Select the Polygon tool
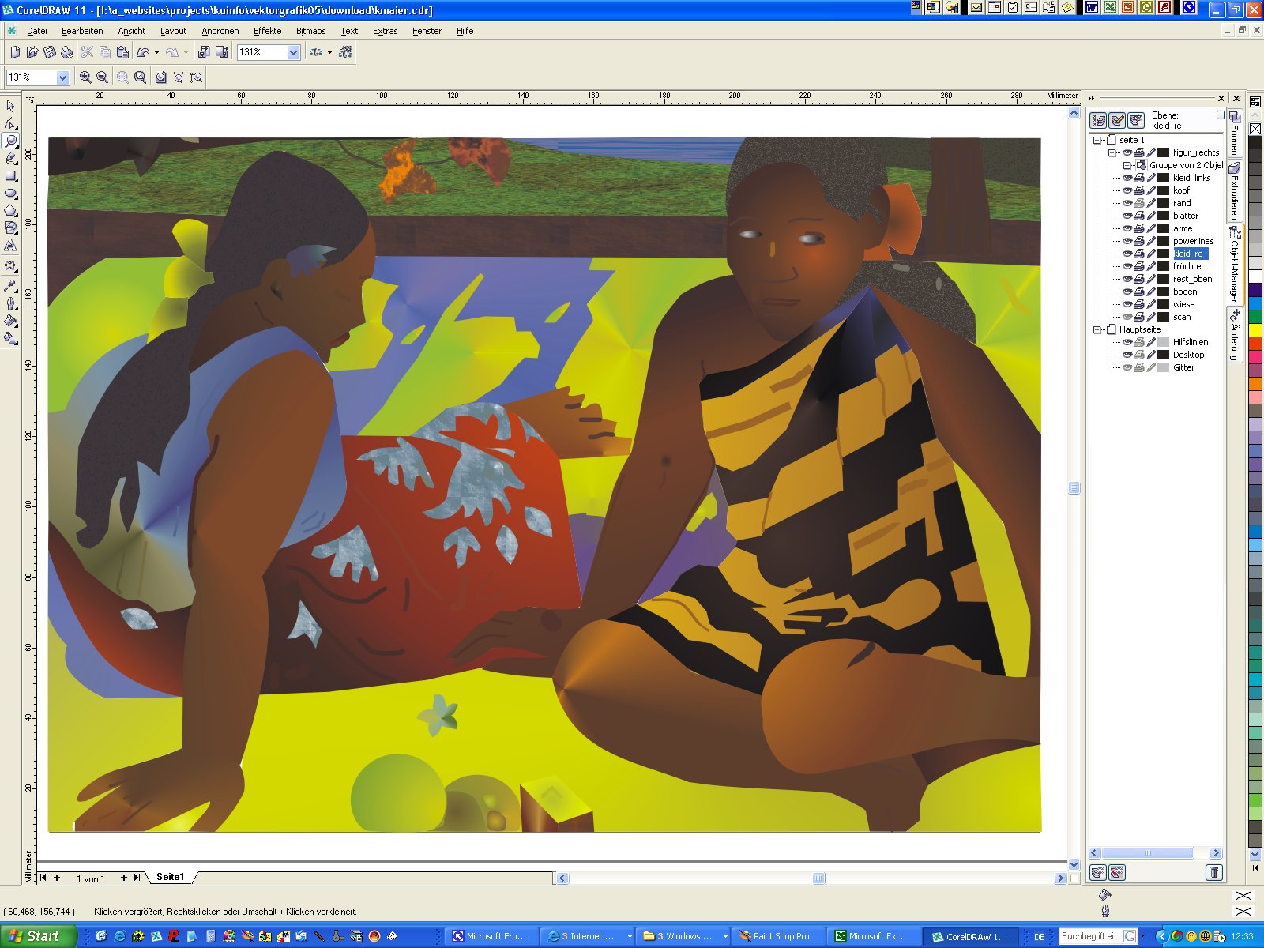Image resolution: width=1264 pixels, height=948 pixels. (x=10, y=210)
